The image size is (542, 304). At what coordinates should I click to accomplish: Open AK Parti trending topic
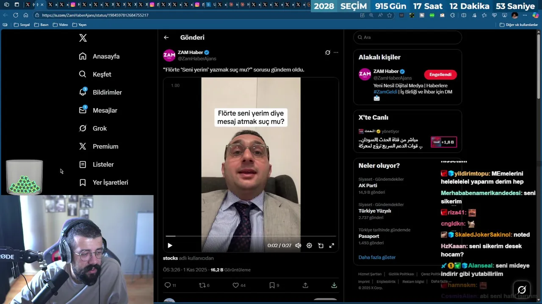[407, 186]
